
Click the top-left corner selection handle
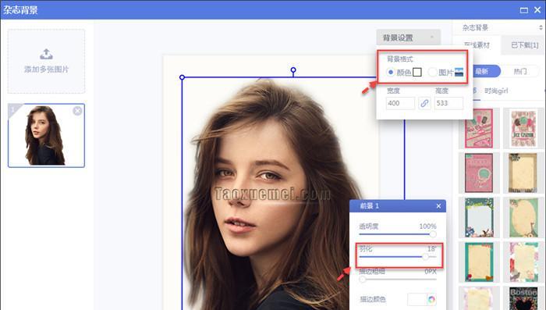(182, 77)
